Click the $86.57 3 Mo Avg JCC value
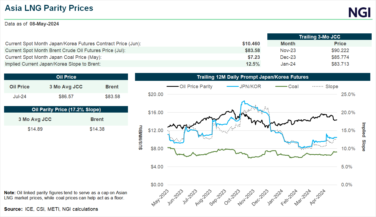The height and width of the screenshot is (217, 376). (x=66, y=96)
